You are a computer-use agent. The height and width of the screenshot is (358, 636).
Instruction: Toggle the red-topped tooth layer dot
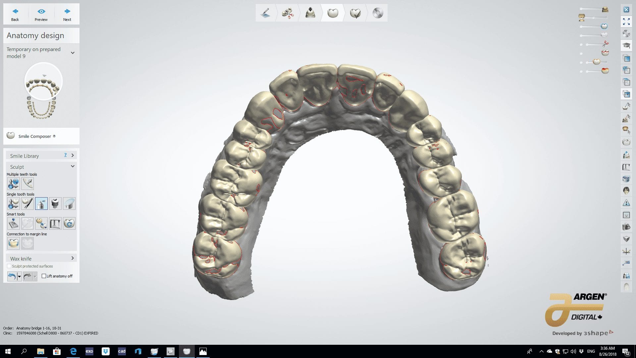(x=581, y=71)
